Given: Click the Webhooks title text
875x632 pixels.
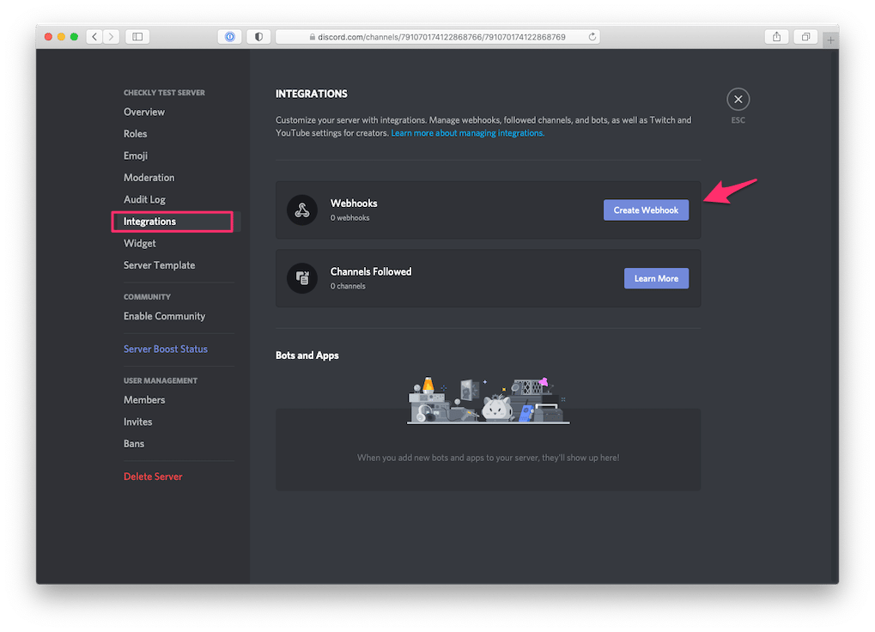Looking at the screenshot, I should 354,203.
